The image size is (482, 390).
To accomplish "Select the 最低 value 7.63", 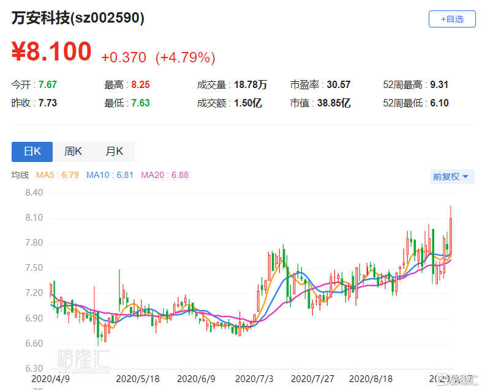I will (140, 103).
